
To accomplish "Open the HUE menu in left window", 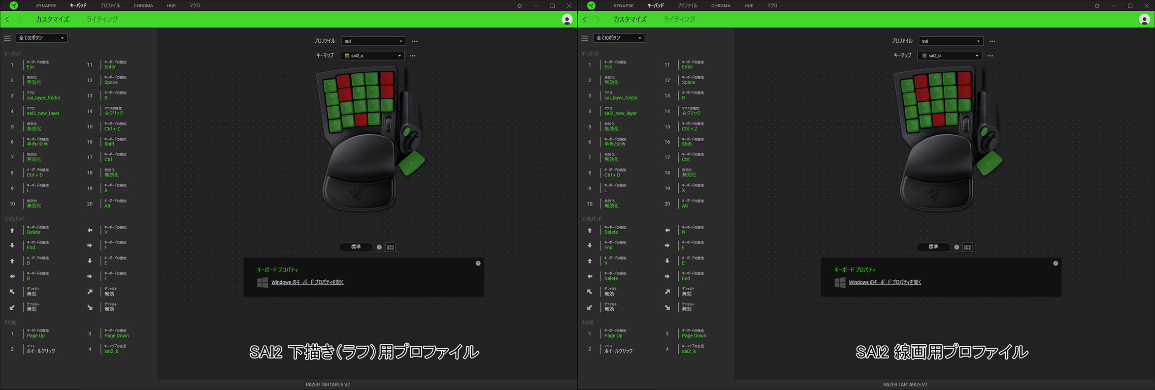I will pos(171,6).
